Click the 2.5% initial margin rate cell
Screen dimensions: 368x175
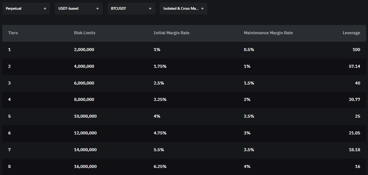coord(159,83)
